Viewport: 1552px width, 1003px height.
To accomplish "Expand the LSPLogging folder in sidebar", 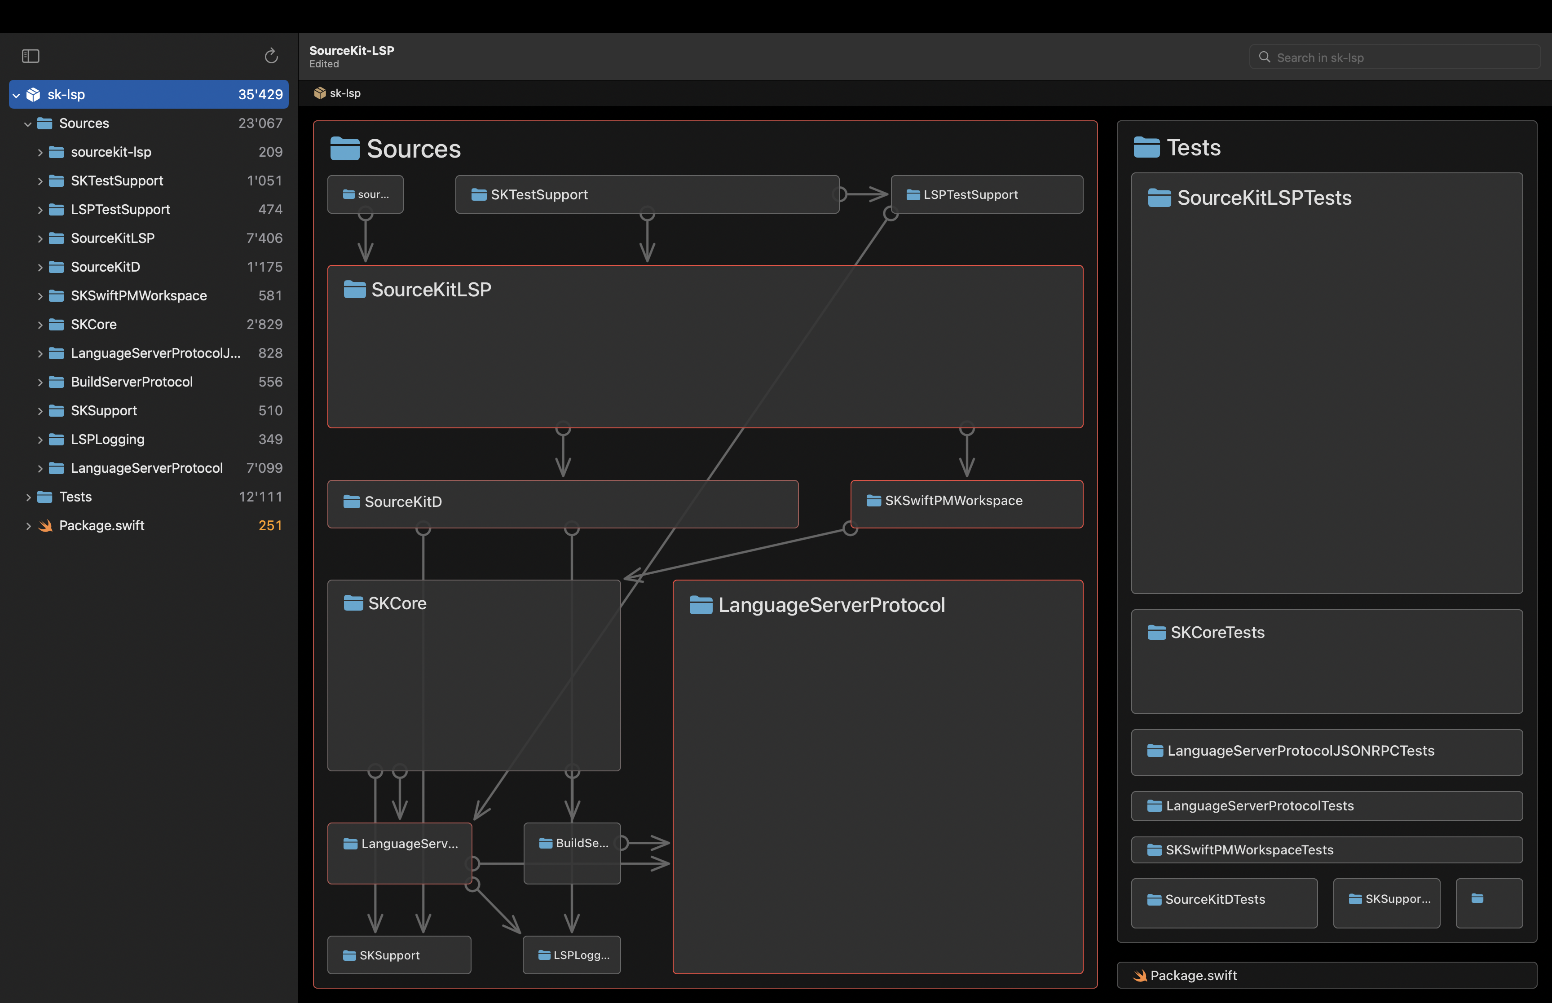I will tap(40, 440).
